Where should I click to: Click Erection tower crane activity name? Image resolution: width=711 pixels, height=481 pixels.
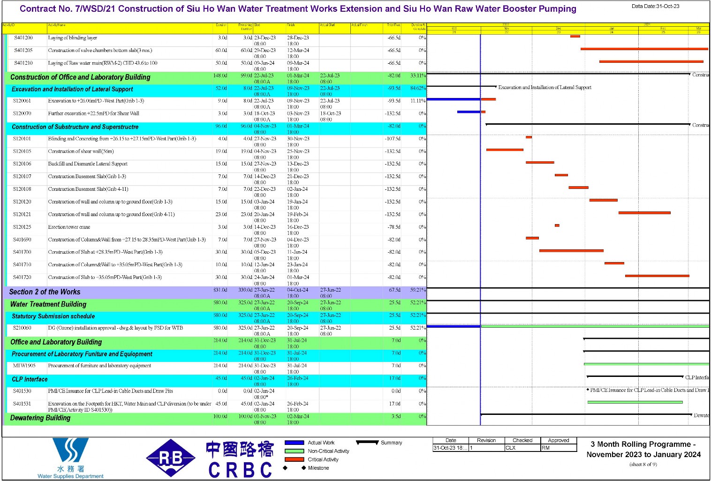(x=69, y=227)
